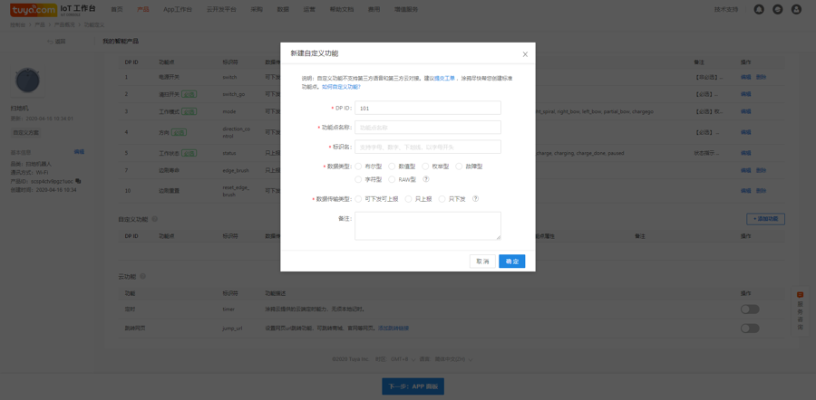Close the 新建自定义功能 dialog
This screenshot has height=400, width=816.
[525, 54]
